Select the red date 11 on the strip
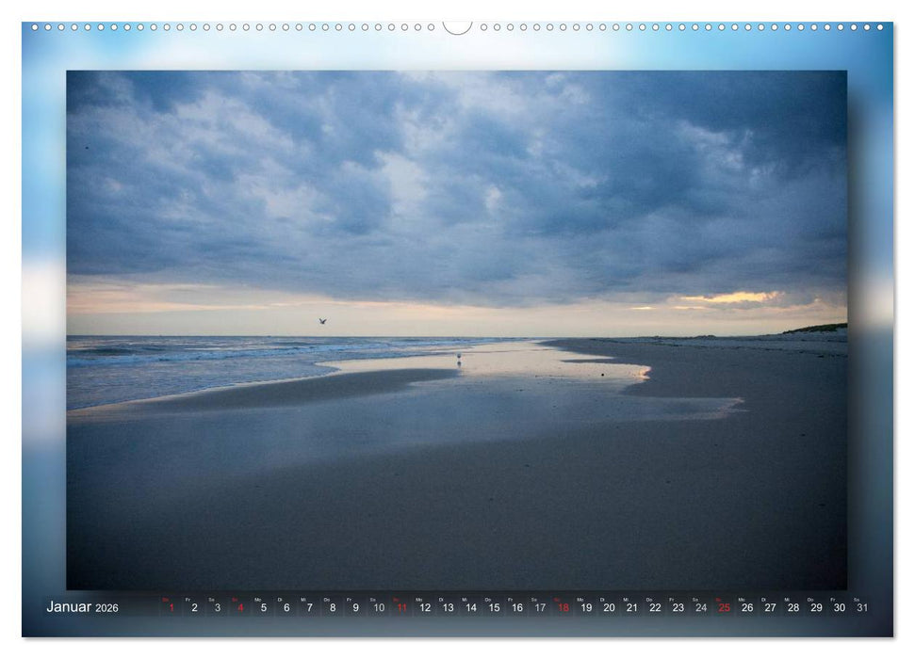Image resolution: width=915 pixels, height=659 pixels. tap(402, 606)
